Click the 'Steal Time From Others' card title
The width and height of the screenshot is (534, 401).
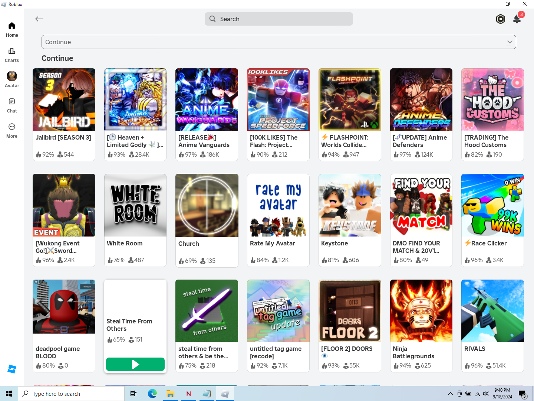pos(129,325)
